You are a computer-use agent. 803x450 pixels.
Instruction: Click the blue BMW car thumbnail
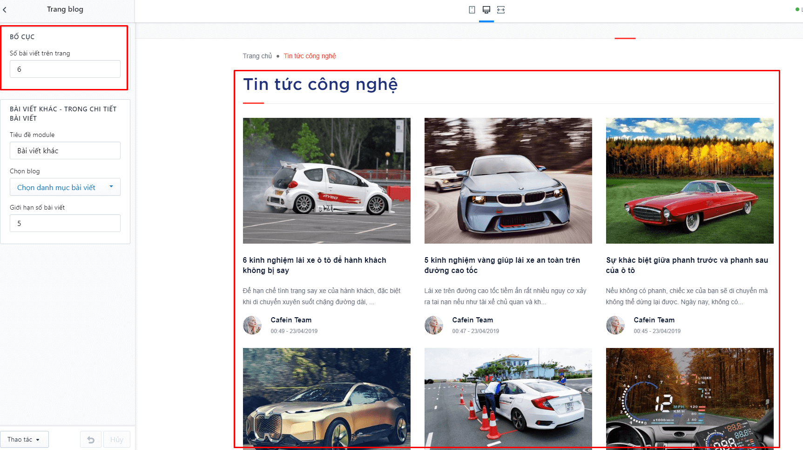click(x=508, y=181)
